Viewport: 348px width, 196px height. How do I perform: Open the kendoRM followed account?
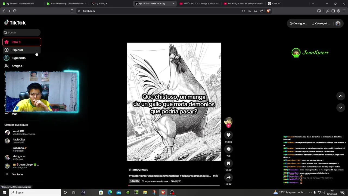tap(22, 133)
